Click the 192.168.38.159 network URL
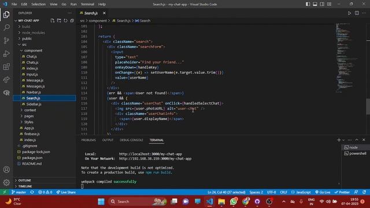Viewport: 370px width, 208px height. (x=155, y=159)
